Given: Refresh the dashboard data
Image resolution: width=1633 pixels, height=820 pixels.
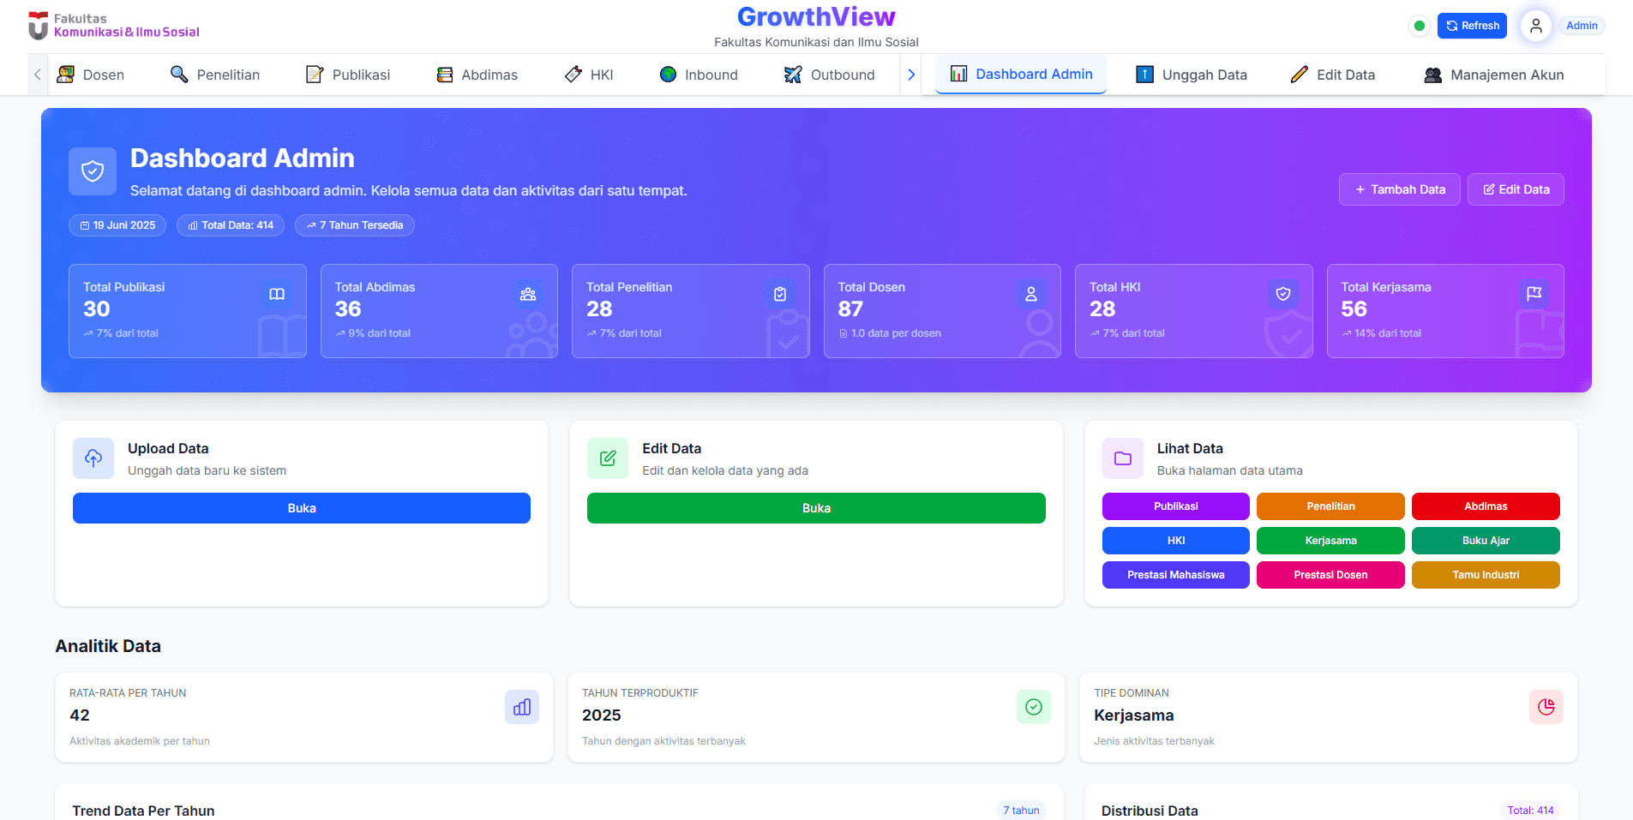Looking at the screenshot, I should point(1472,26).
